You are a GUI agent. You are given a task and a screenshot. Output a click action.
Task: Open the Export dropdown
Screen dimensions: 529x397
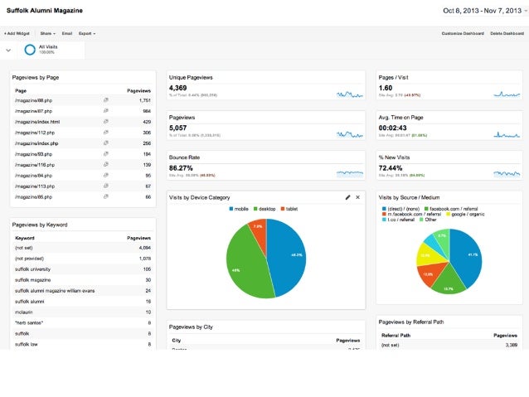[87, 33]
